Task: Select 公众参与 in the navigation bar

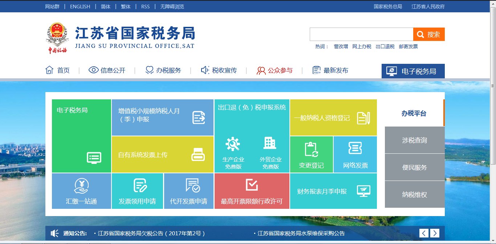Action: [275, 70]
